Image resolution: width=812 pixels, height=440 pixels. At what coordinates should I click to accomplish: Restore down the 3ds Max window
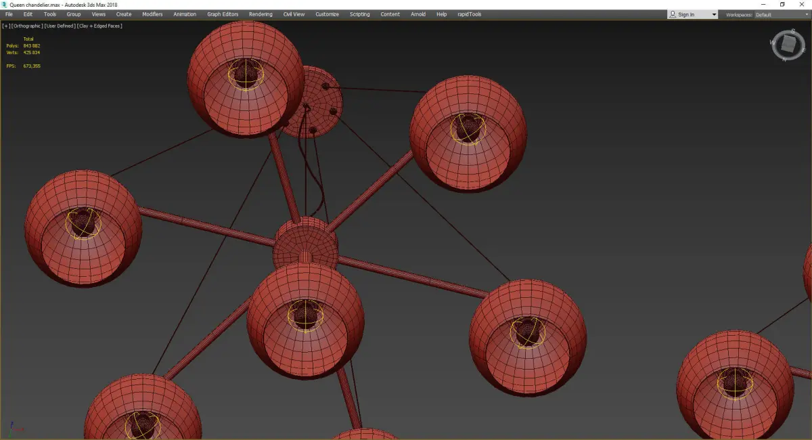pos(782,4)
